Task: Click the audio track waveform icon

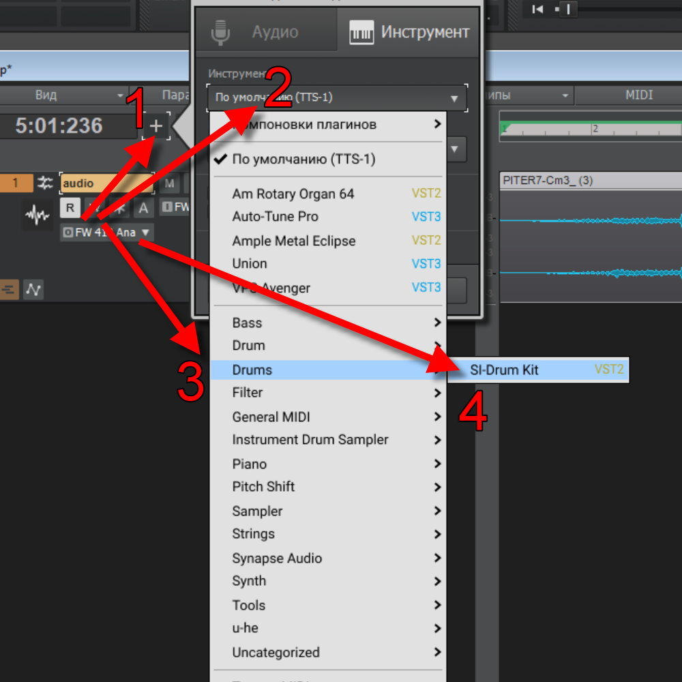Action: coord(37,214)
